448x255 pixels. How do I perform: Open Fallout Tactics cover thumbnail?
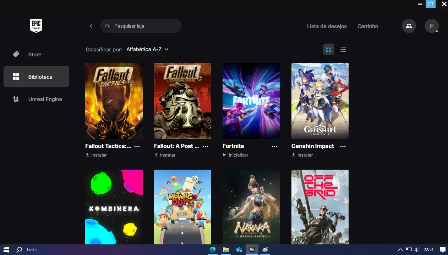pyautogui.click(x=114, y=101)
